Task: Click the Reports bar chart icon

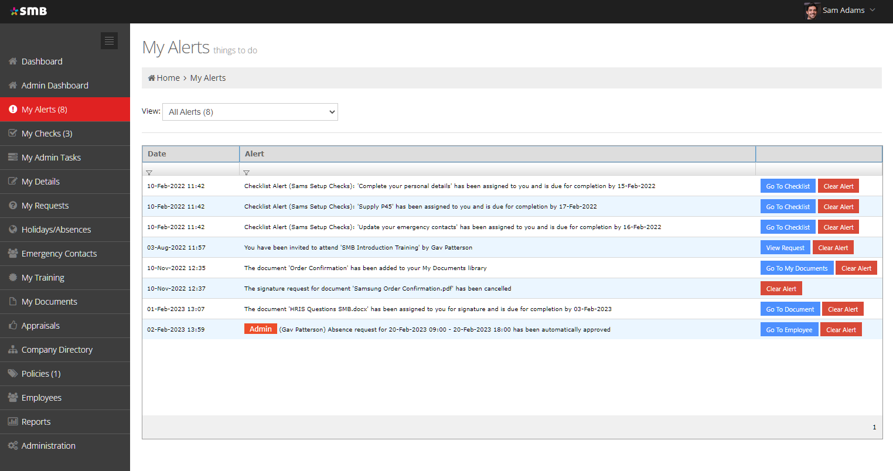Action: (x=13, y=422)
